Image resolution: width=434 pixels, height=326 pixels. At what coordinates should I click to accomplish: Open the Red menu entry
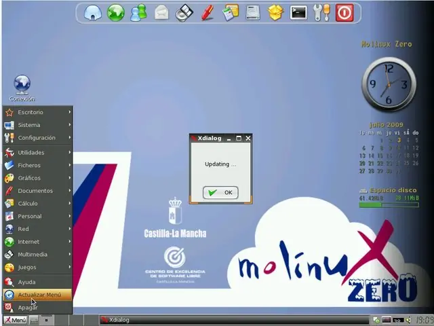38,229
